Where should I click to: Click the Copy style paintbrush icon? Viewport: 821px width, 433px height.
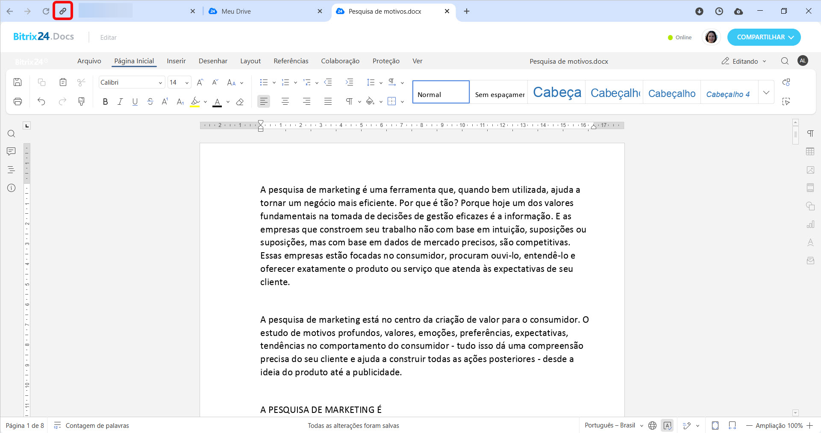click(81, 101)
